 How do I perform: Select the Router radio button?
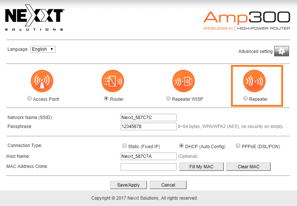point(106,98)
